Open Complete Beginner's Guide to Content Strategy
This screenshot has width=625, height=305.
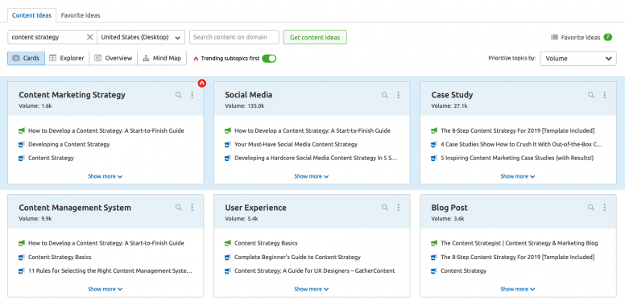tap(297, 258)
